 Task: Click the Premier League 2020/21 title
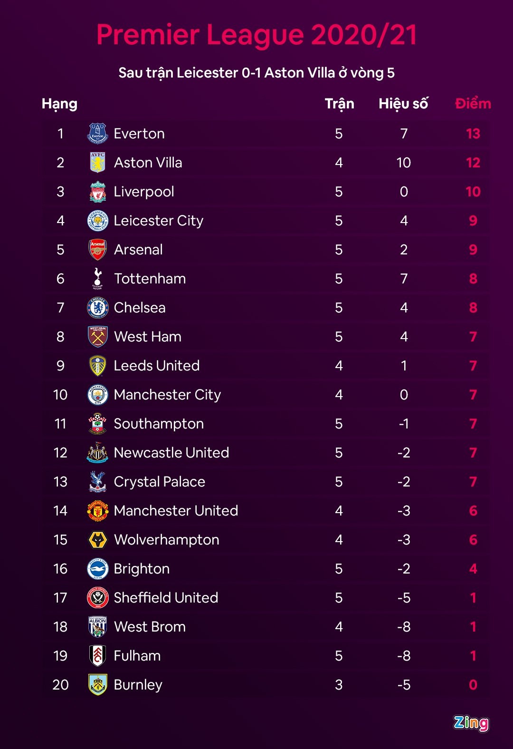coord(256,35)
